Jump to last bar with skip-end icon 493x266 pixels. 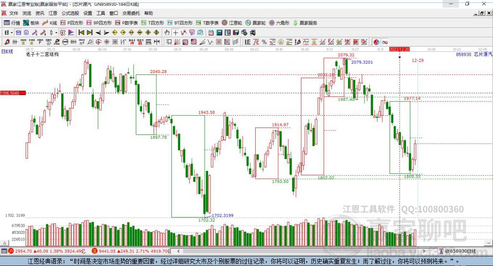(x=90, y=32)
